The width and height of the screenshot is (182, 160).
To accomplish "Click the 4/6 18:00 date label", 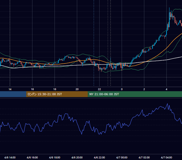I will coord(55,157).
